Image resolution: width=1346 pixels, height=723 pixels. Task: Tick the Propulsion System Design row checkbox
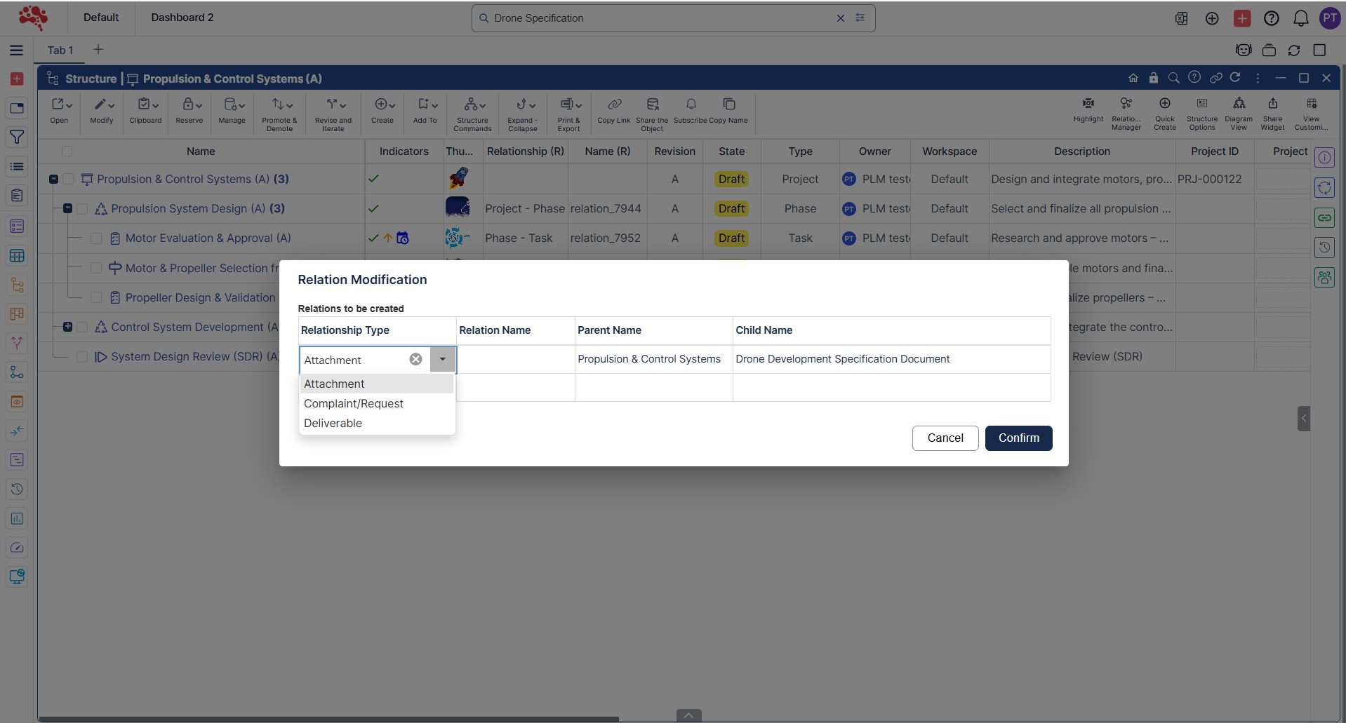click(82, 209)
